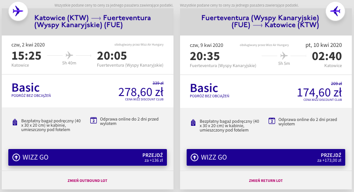Click the return cabin baggage backpack icon

193,123
